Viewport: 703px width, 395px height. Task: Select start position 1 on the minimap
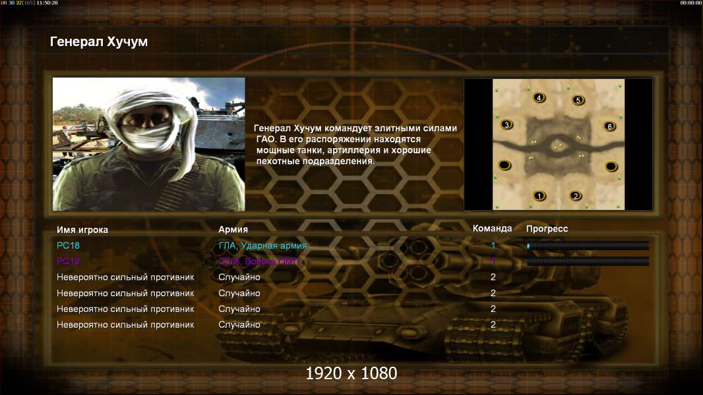click(539, 196)
